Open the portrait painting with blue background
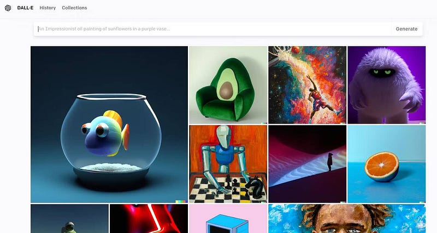Viewport: 437px width, 233px height. (x=347, y=218)
